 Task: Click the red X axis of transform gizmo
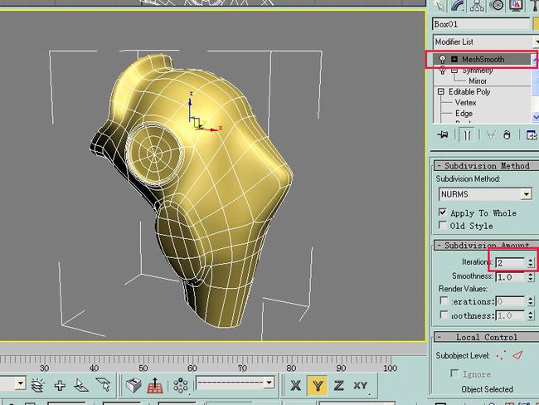click(211, 129)
